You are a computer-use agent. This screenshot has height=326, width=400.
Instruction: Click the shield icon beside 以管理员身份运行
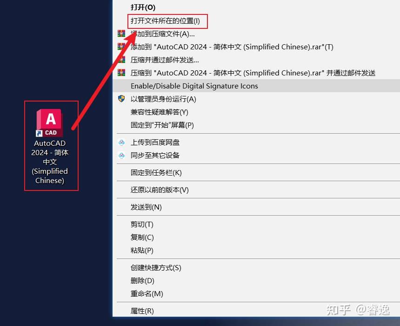pyautogui.click(x=121, y=99)
